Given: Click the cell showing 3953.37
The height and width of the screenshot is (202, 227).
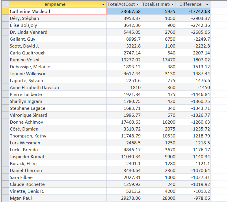Looking at the screenshot, I should click(x=124, y=18).
